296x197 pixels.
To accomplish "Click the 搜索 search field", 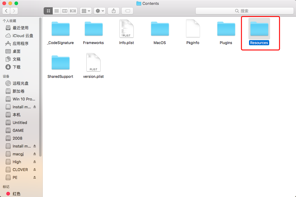I will 244,11.
